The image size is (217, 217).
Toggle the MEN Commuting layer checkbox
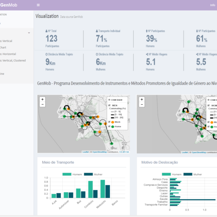coord(109,105)
